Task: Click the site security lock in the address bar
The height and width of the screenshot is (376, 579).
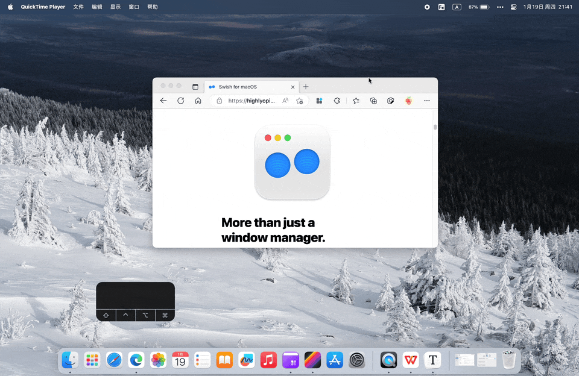Action: [x=219, y=101]
